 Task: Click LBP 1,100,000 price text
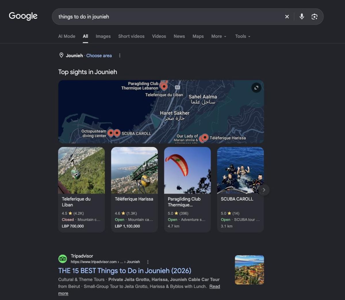click(127, 226)
